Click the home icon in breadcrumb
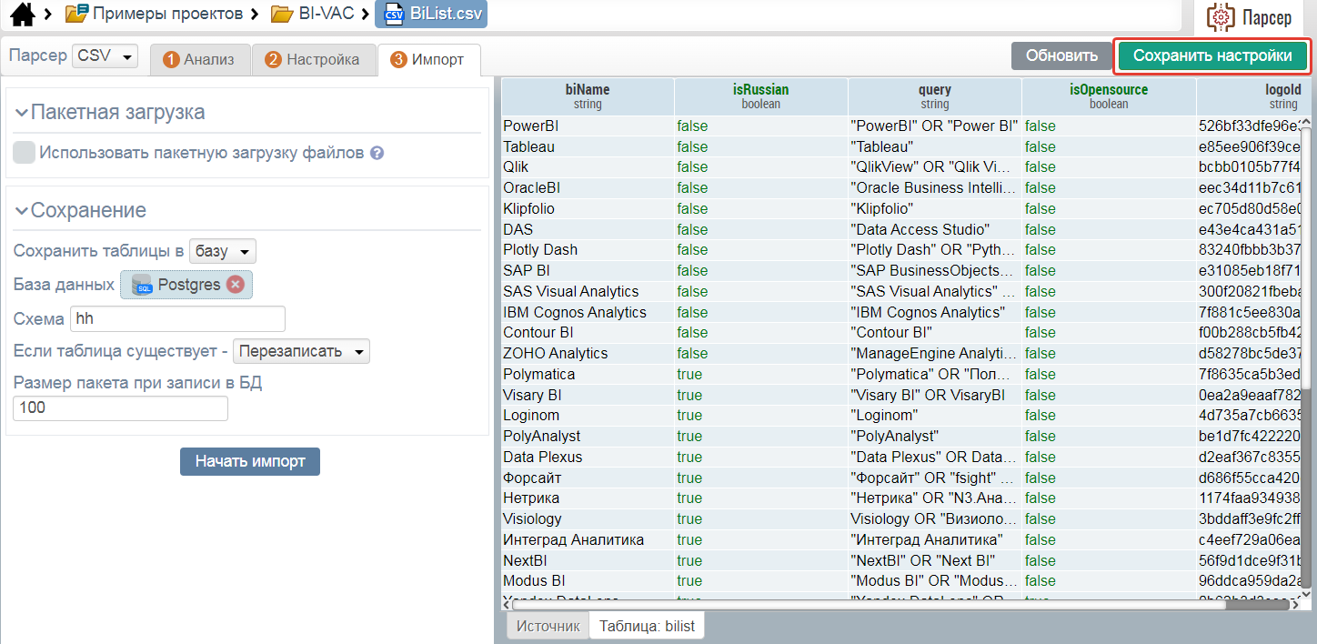 click(x=21, y=14)
